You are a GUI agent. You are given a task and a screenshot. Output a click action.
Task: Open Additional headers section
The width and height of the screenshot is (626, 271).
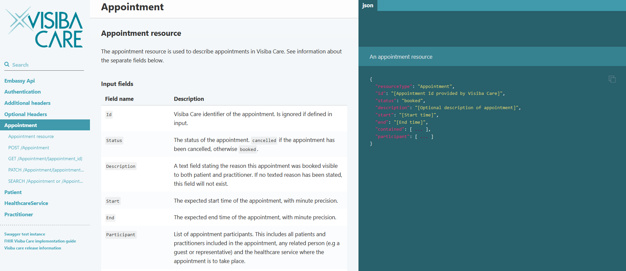tap(28, 103)
